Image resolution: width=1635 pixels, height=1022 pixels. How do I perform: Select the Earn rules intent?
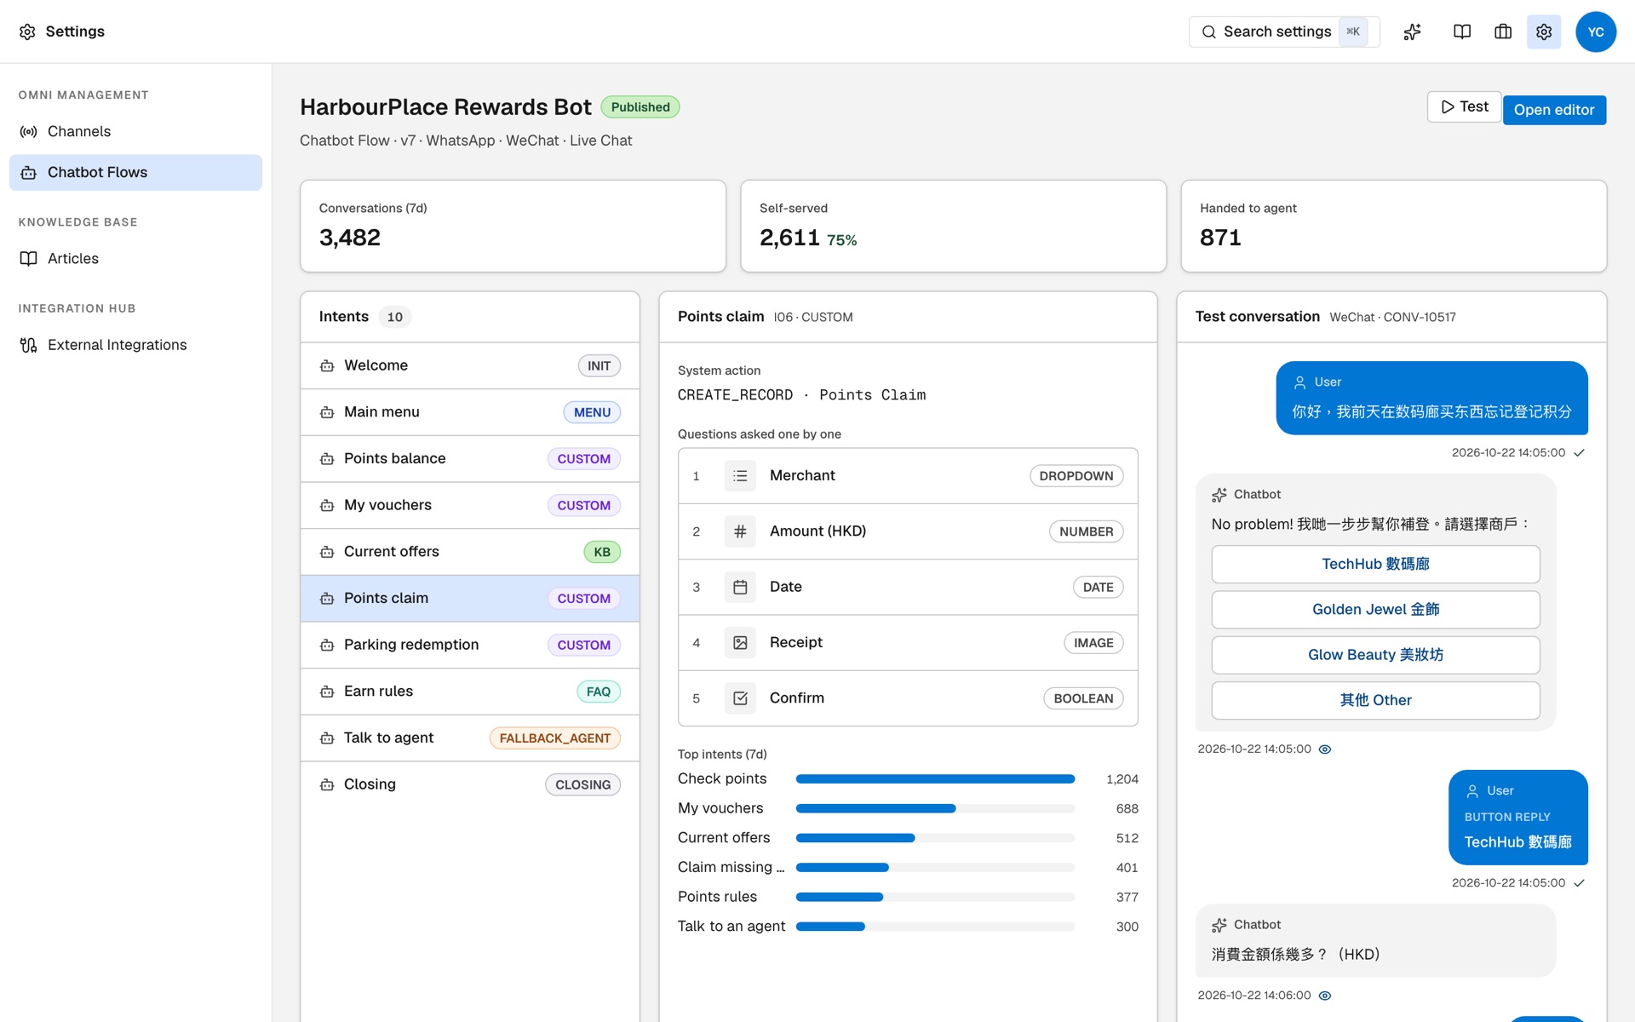470,692
